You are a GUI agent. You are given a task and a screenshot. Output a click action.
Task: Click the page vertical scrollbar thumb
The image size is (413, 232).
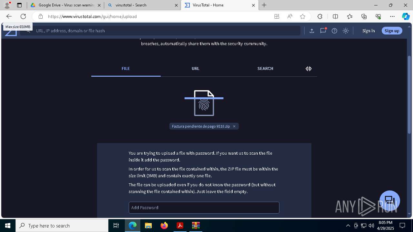coord(409,95)
